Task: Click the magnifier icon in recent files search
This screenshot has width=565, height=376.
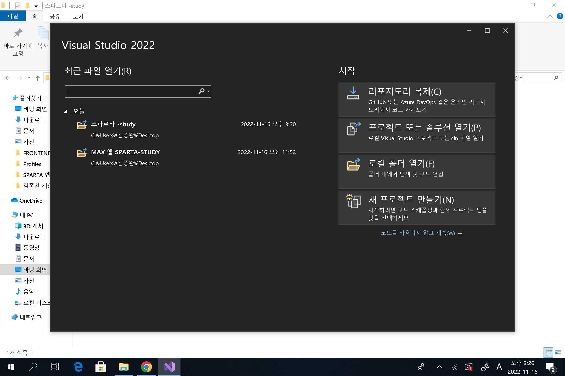Action: [x=201, y=91]
